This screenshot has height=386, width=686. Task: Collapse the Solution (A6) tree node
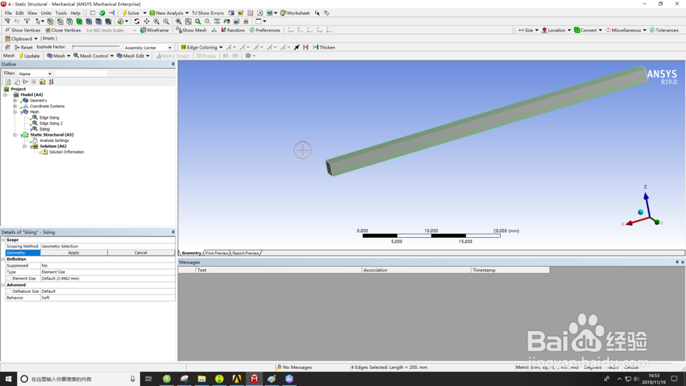[x=25, y=147]
